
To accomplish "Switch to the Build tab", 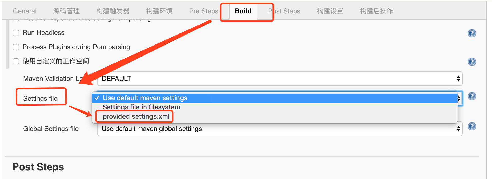I will pyautogui.click(x=243, y=11).
